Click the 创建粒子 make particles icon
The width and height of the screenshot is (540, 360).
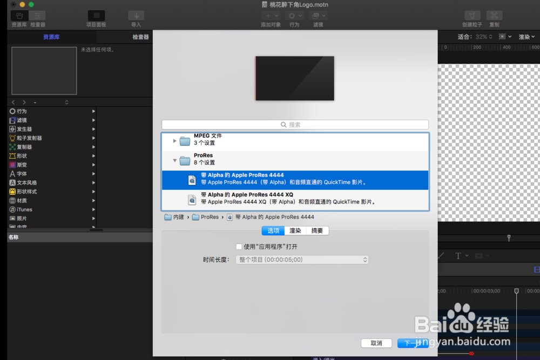[x=472, y=16]
